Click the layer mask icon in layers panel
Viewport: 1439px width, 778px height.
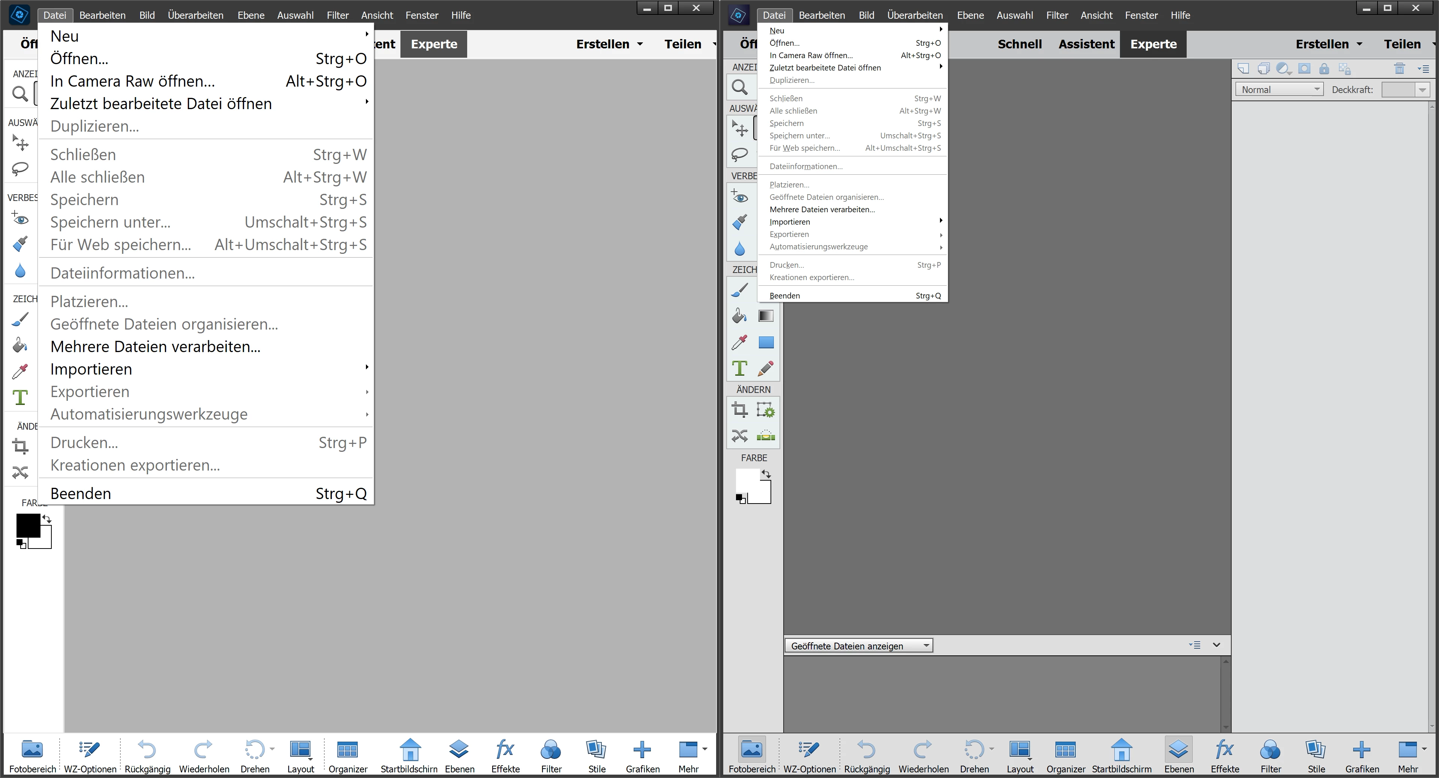coord(1304,69)
